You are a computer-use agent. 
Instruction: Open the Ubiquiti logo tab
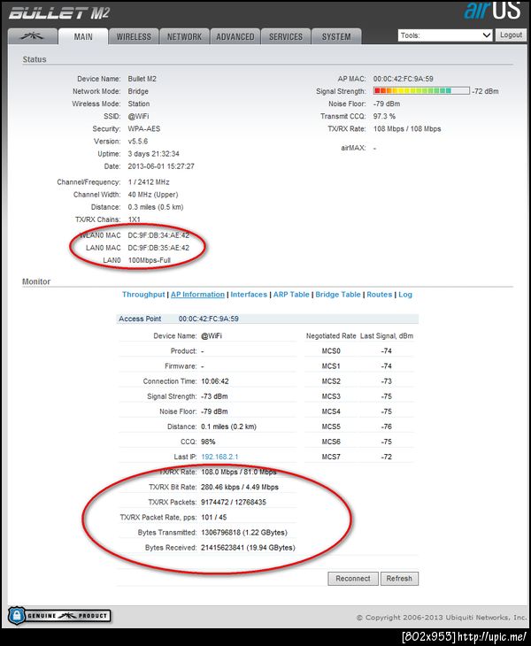[33, 36]
